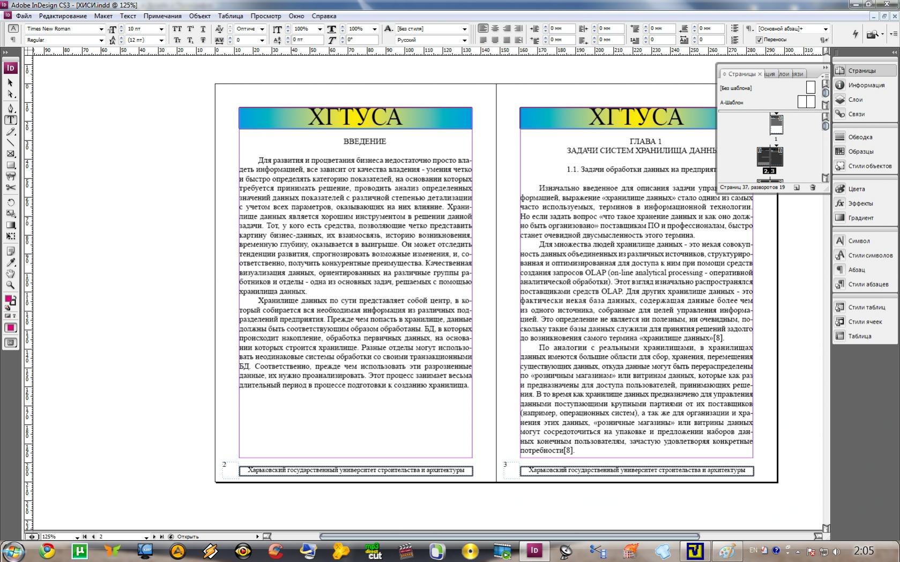900x562 pixels.
Task: Open the Обводка panel button
Action: click(x=864, y=137)
